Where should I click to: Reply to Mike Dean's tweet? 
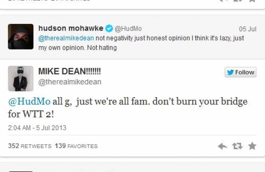pos(222,146)
